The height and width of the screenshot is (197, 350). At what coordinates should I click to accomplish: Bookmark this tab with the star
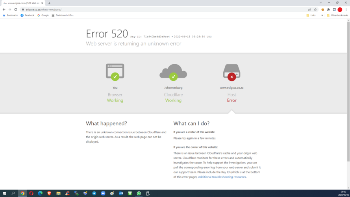coord(315,9)
